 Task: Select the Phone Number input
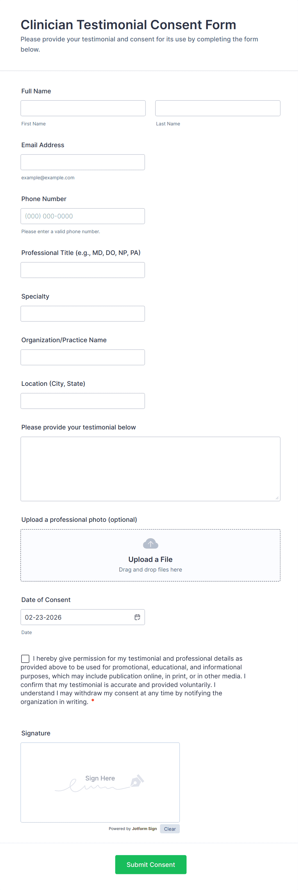[x=83, y=216]
